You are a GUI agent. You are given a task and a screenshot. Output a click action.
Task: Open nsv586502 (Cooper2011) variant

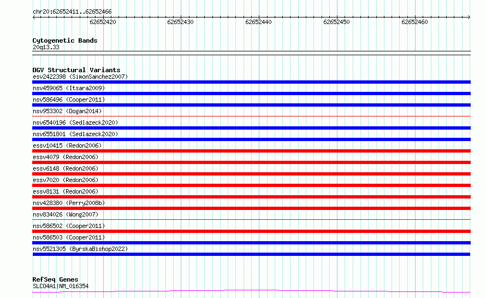click(x=69, y=226)
